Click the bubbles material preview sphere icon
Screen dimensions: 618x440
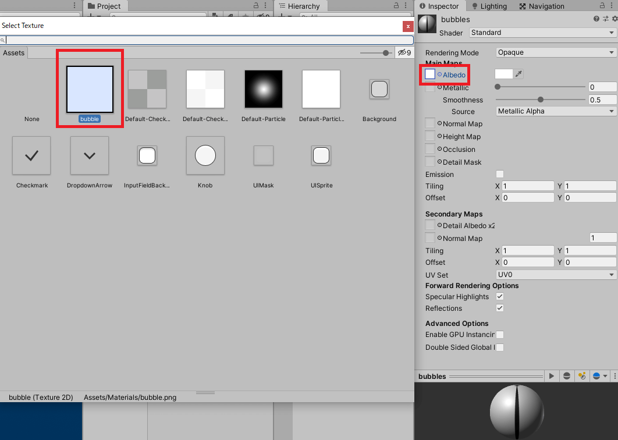427,24
